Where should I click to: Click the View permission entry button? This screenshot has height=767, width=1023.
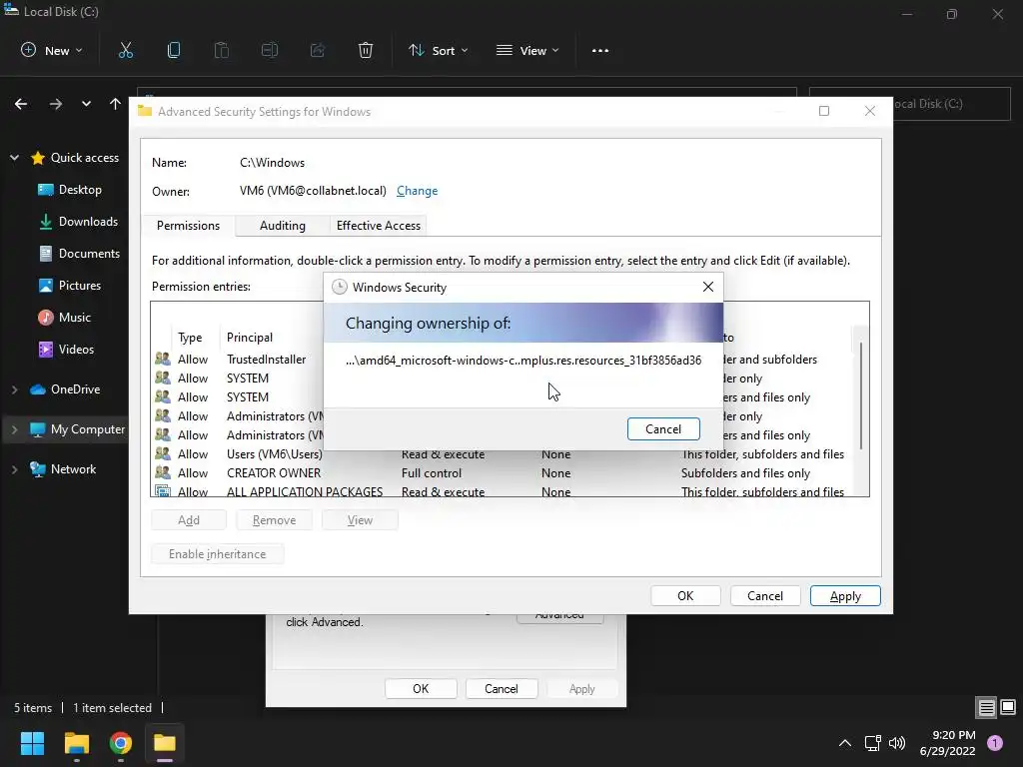pyautogui.click(x=360, y=520)
